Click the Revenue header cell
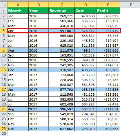Viewport: 140px width, 136px height. (x=62, y=11)
